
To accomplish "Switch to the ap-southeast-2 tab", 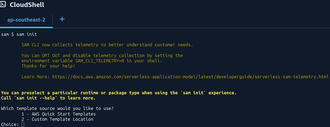I will pos(26,20).
